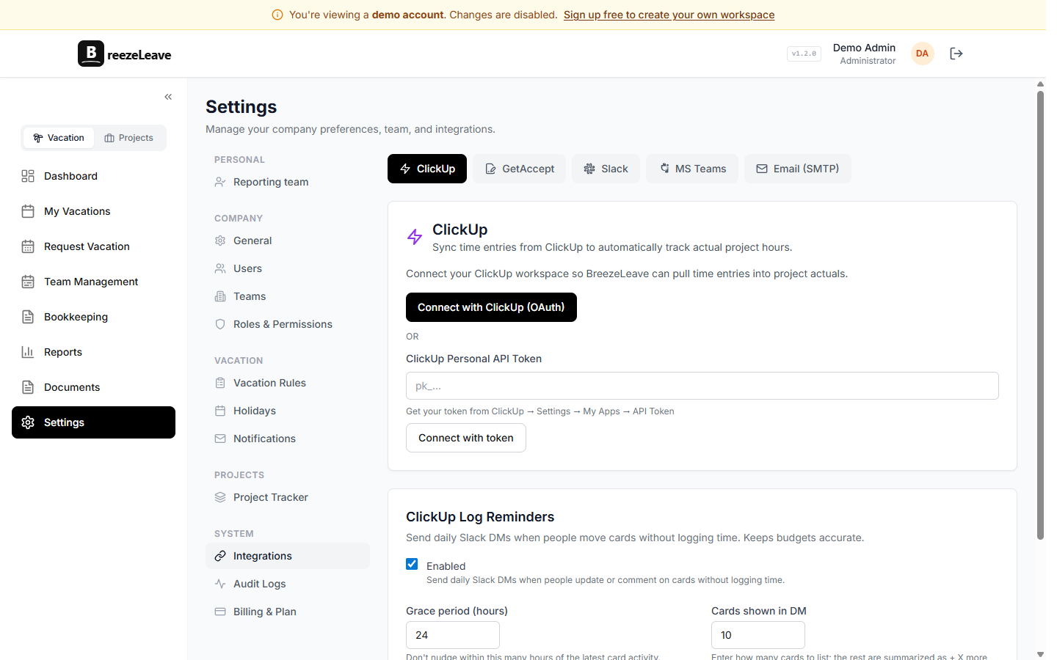The height and width of the screenshot is (660, 1057).
Task: Open the Email (SMTP) integration tab
Action: point(798,169)
